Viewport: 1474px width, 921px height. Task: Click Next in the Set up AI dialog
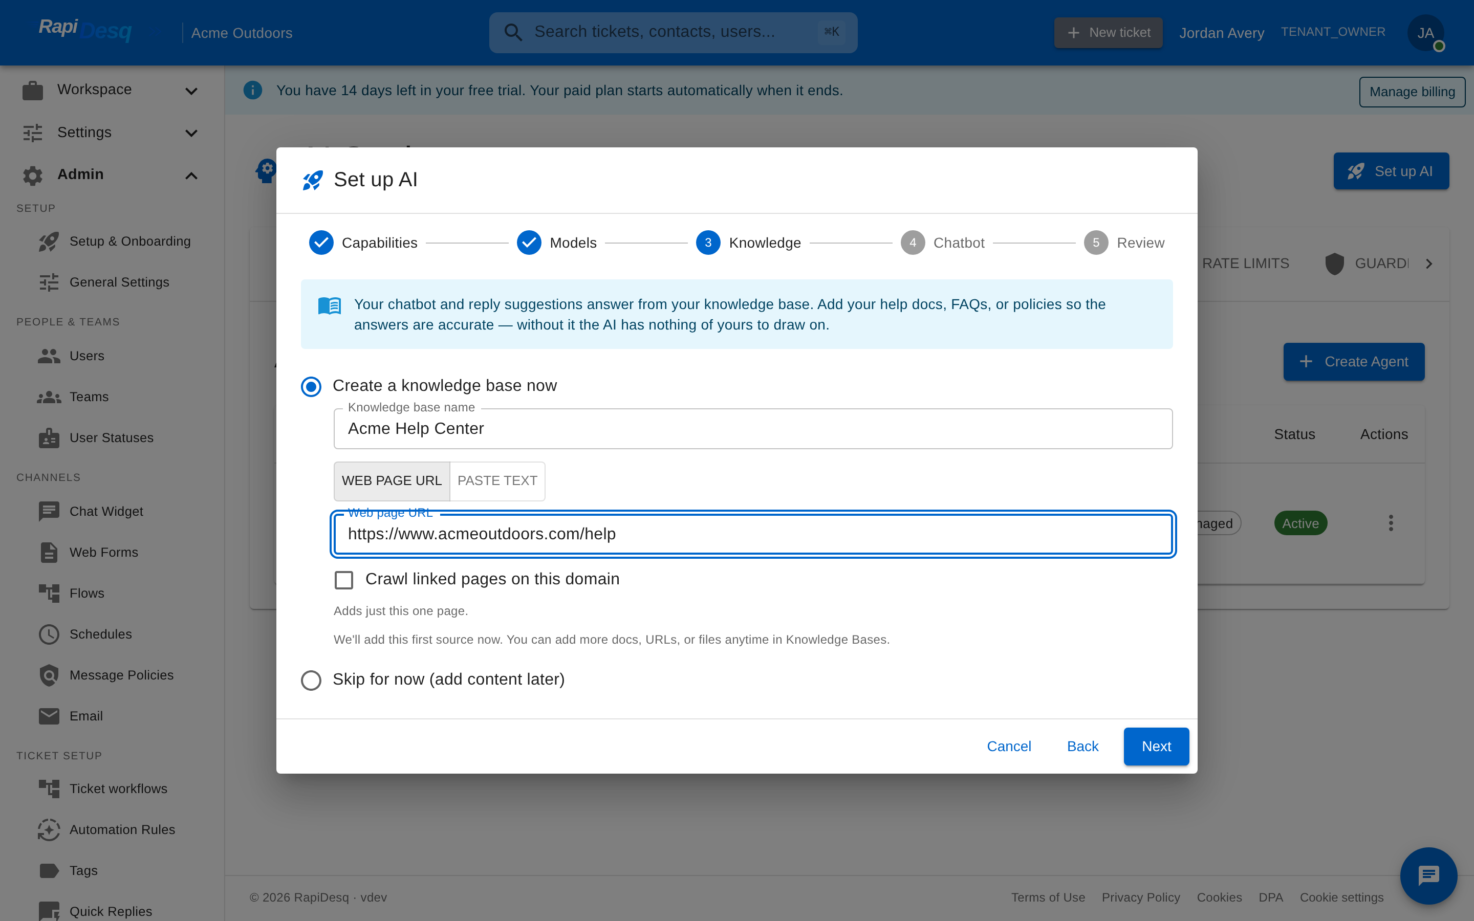(x=1156, y=746)
